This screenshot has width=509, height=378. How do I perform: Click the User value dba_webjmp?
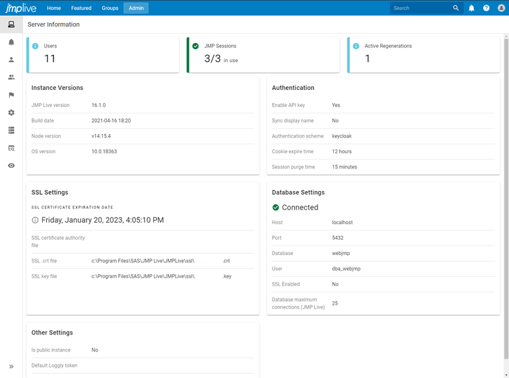click(x=346, y=269)
